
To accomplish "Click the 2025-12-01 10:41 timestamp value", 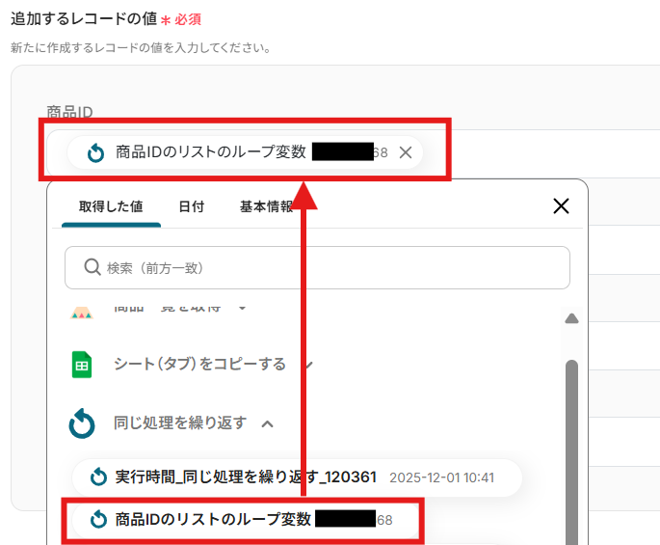I will (441, 478).
